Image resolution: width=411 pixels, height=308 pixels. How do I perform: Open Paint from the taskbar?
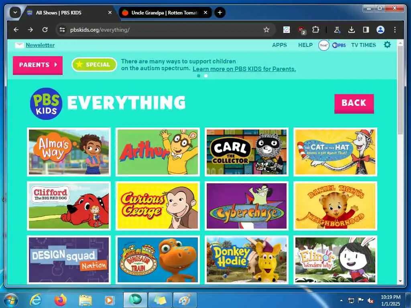pos(185,300)
